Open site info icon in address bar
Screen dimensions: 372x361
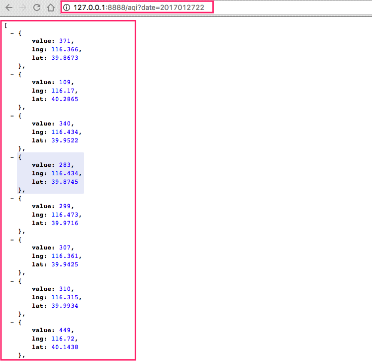tap(67, 7)
